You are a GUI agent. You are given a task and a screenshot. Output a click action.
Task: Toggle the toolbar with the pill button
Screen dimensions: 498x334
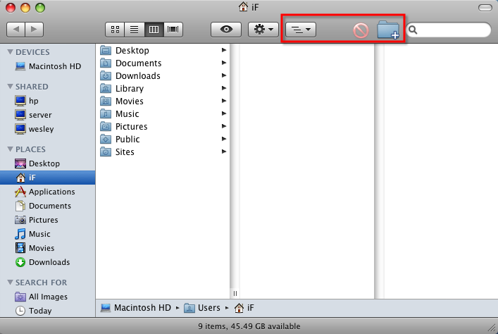tap(485, 8)
